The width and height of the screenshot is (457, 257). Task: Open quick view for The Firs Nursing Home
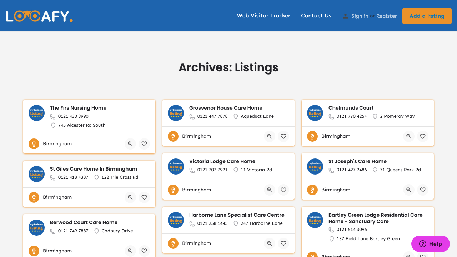point(130,143)
